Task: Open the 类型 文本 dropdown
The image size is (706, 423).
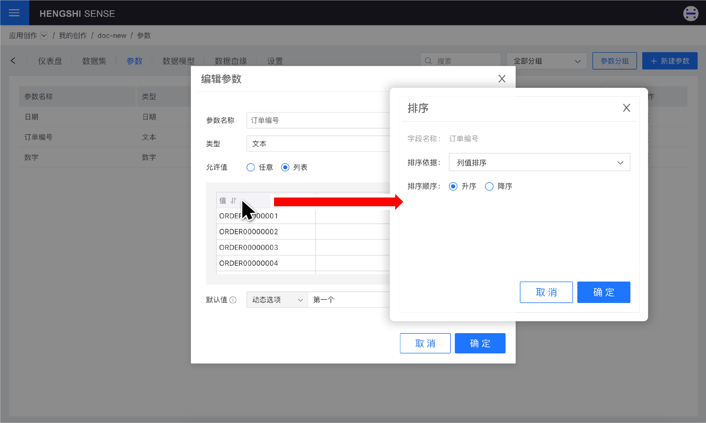Action: click(318, 144)
